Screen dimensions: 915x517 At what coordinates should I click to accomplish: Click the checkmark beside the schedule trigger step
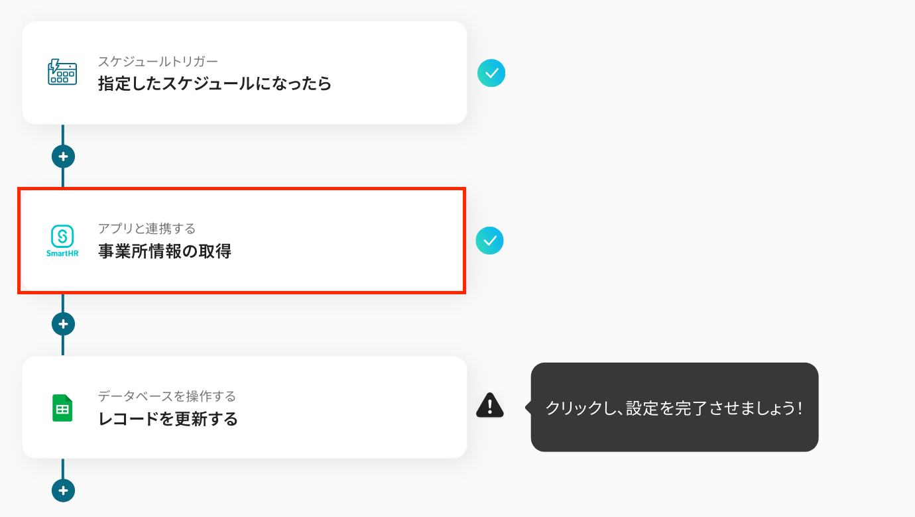click(x=491, y=73)
